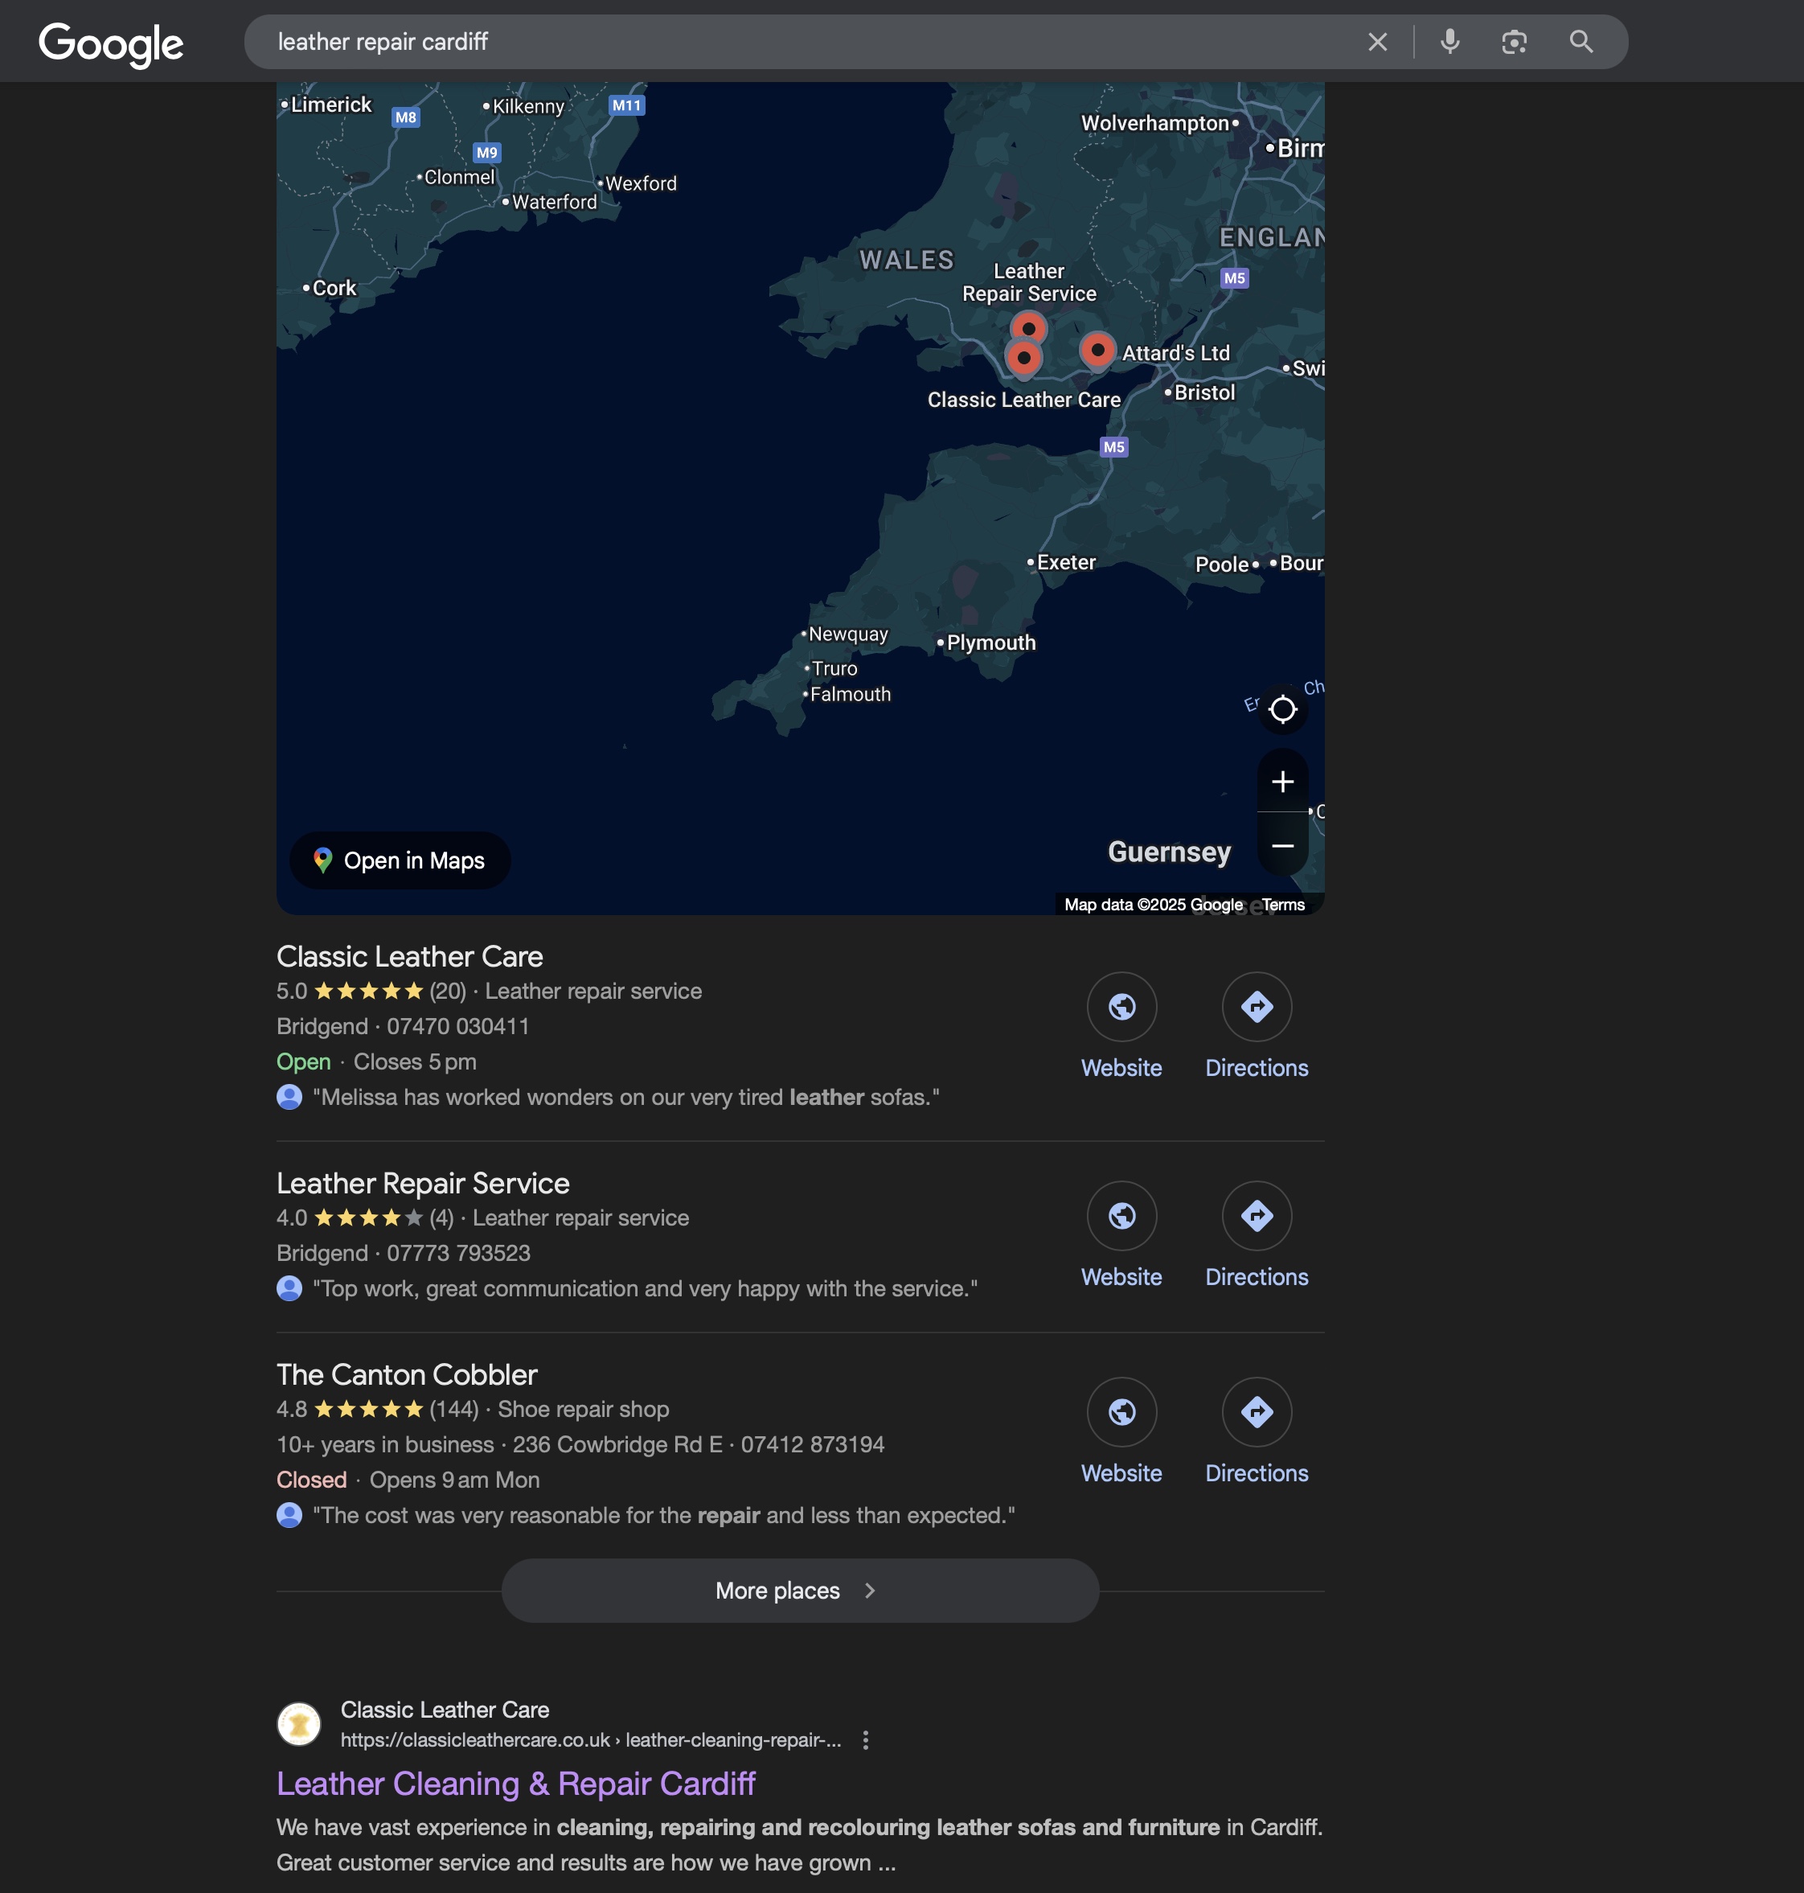Click the magnifying glass search icon
The width and height of the screenshot is (1804, 1893).
(1581, 43)
